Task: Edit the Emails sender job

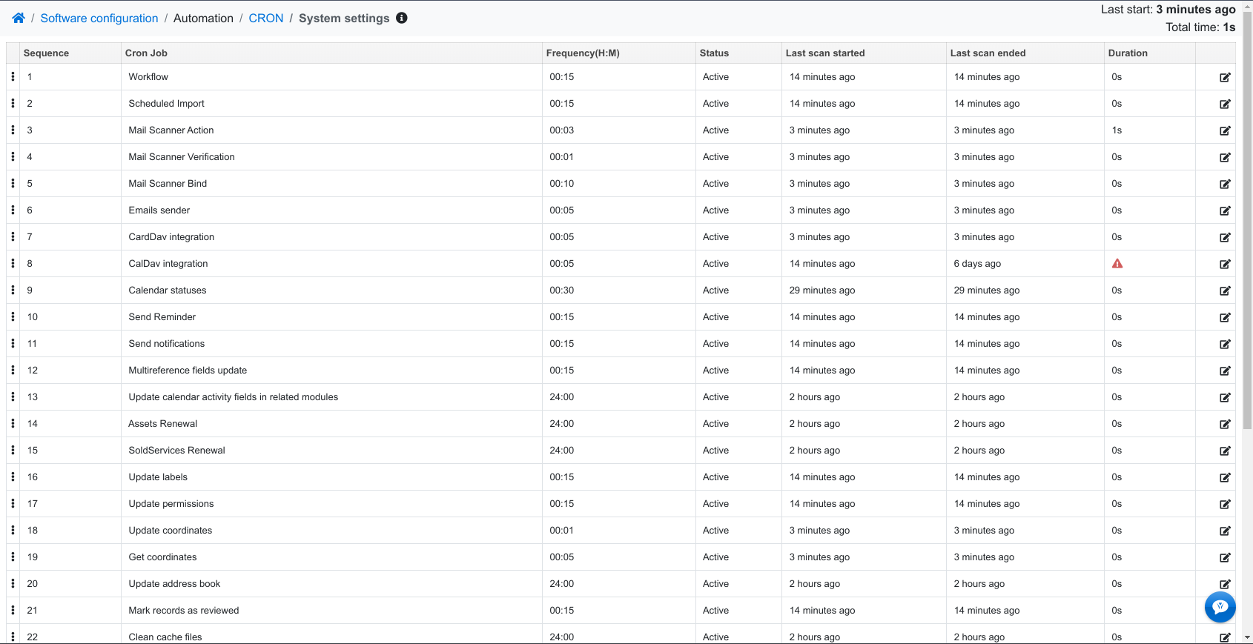Action: tap(1225, 210)
